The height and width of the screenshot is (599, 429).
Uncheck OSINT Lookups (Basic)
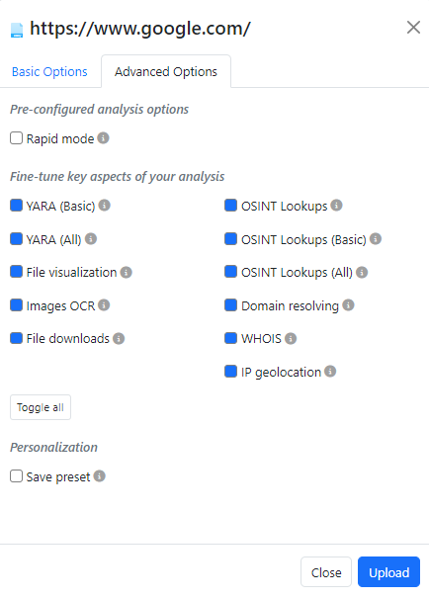click(230, 239)
